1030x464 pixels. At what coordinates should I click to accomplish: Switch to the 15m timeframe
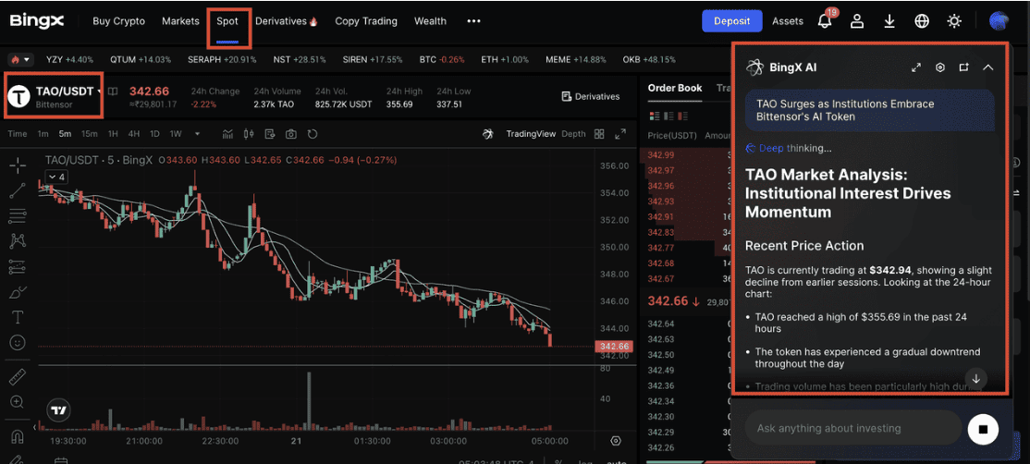[x=90, y=134]
